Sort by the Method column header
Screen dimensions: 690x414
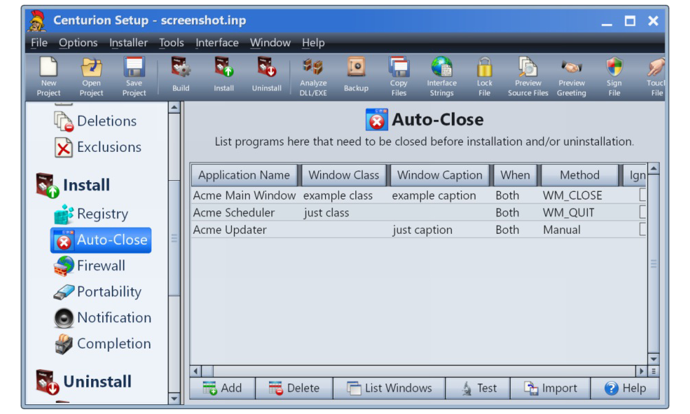[x=580, y=175]
